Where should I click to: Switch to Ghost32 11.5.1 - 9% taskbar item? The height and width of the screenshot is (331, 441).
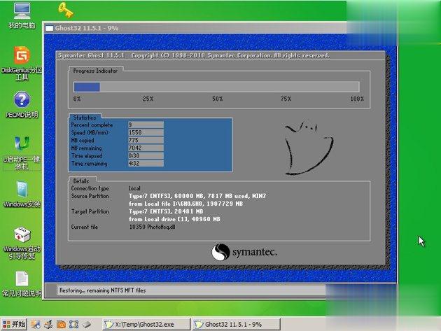pyautogui.click(x=237, y=324)
